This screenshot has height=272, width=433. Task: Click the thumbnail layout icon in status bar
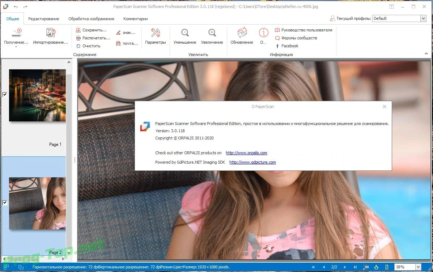(6, 267)
